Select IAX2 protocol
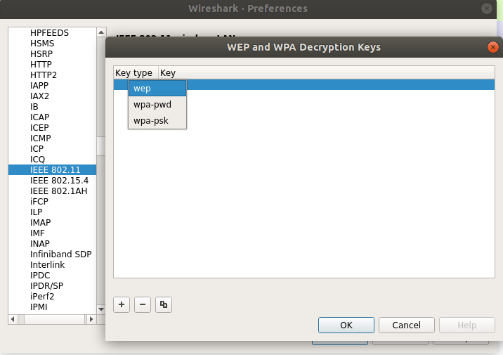 pos(39,96)
